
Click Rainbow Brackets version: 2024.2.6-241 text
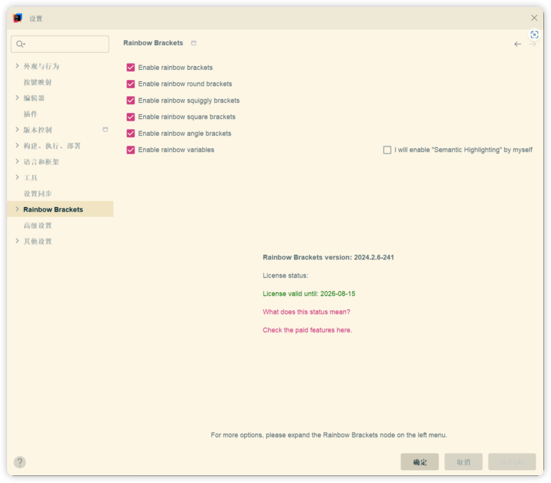pos(328,257)
